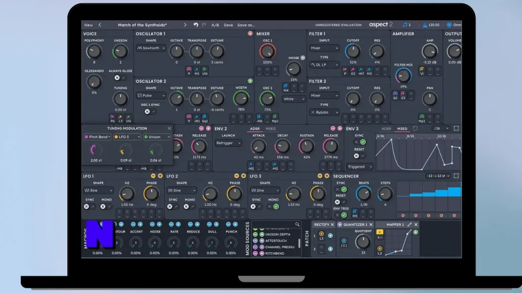Switch ENV 2 to ADSR tab
The image size is (522, 293).
click(x=255, y=129)
